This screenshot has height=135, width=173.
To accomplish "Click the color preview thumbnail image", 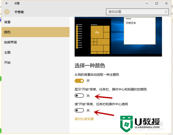I will tap(118, 37).
